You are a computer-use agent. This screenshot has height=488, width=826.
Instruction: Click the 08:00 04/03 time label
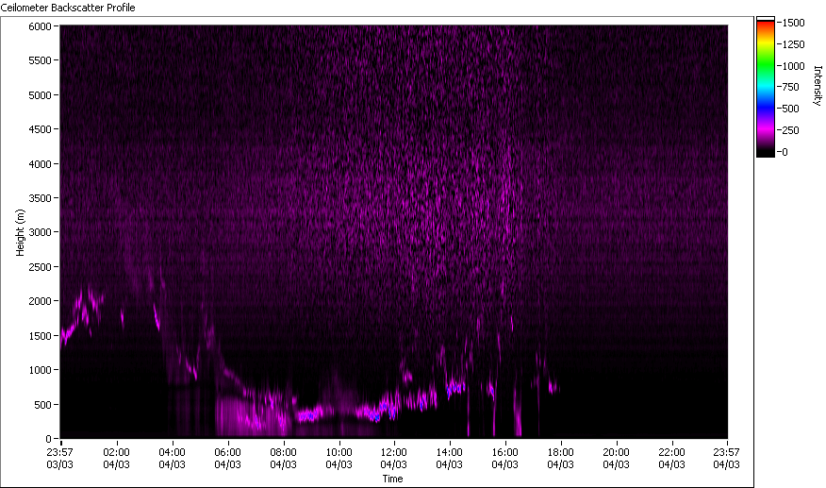[x=284, y=459]
